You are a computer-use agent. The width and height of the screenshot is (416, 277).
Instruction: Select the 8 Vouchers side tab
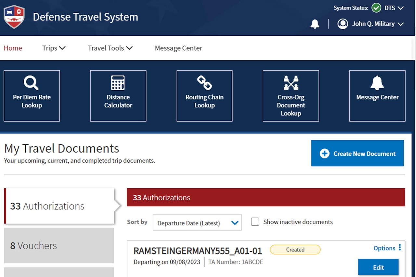pos(59,246)
